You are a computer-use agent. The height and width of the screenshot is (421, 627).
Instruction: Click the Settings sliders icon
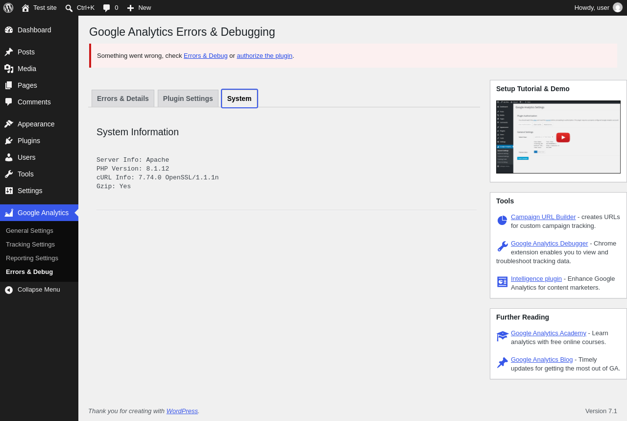pyautogui.click(x=9, y=191)
